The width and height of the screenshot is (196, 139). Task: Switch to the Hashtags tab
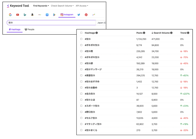[15, 29]
